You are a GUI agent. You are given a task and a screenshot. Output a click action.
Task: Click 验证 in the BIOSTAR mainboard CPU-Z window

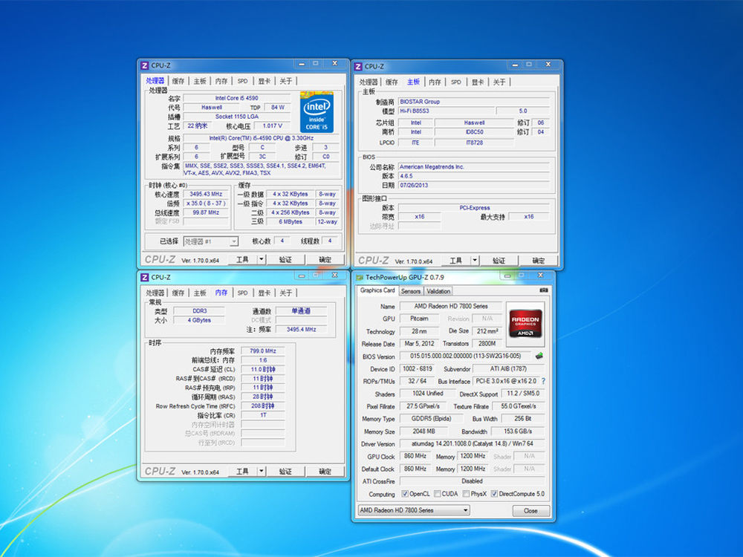(x=499, y=261)
